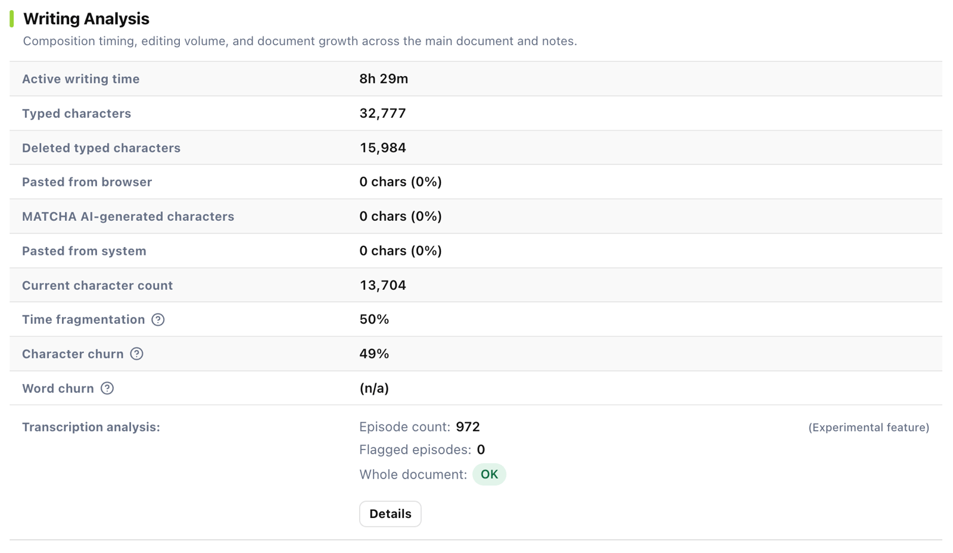Select the Transcription analysis label
Screen dimensions: 953x553
click(91, 427)
